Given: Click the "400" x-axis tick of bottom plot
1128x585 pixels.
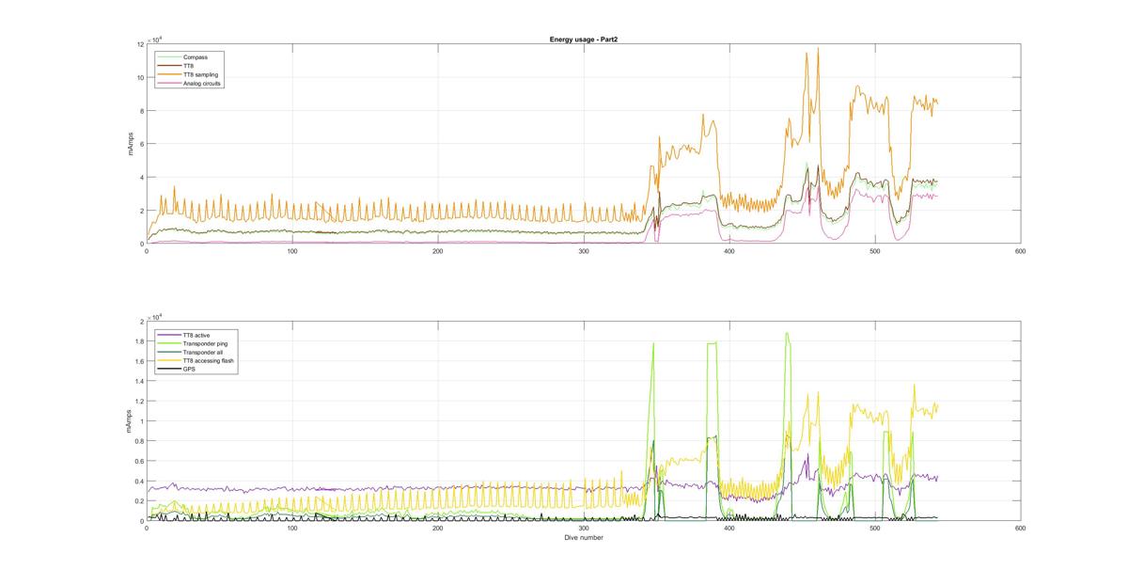Looking at the screenshot, I should pos(729,529).
